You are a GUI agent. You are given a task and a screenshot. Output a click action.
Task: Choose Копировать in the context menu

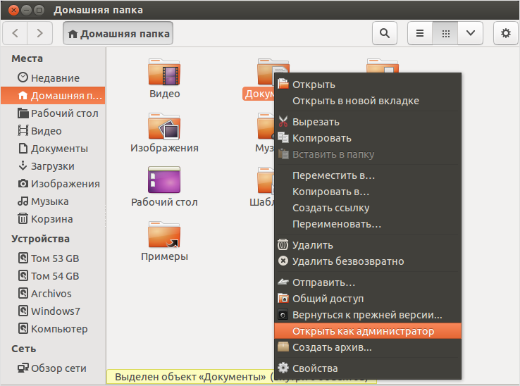point(368,138)
